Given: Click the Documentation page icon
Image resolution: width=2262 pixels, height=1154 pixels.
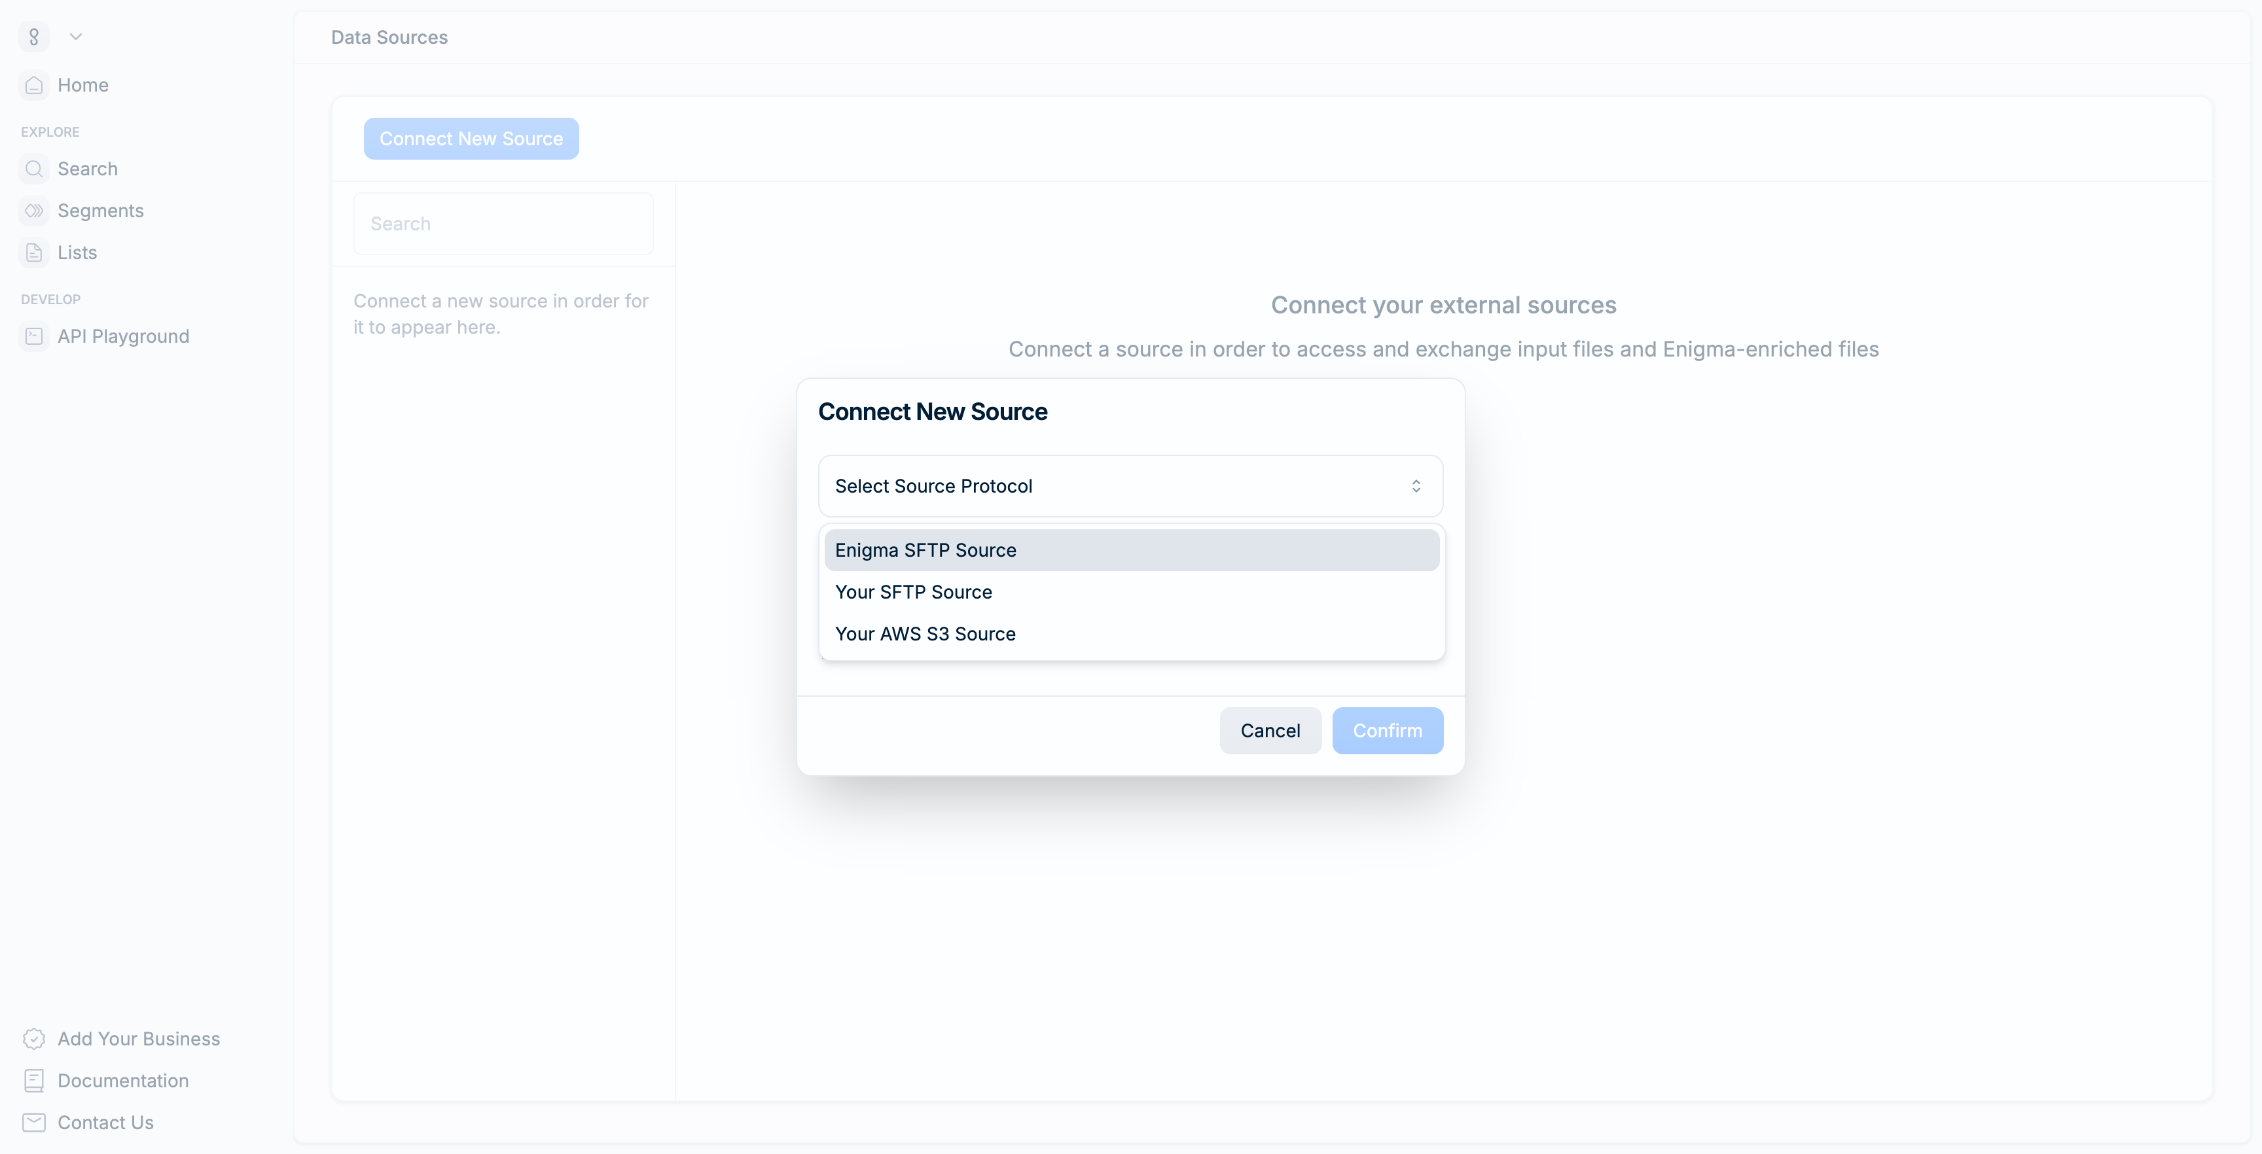Looking at the screenshot, I should [34, 1080].
